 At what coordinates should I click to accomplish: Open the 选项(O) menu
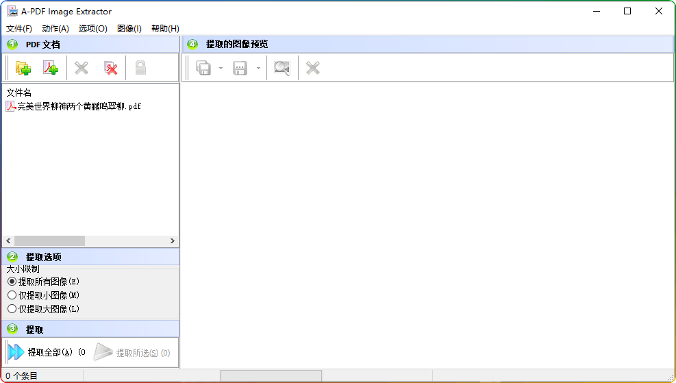point(93,29)
